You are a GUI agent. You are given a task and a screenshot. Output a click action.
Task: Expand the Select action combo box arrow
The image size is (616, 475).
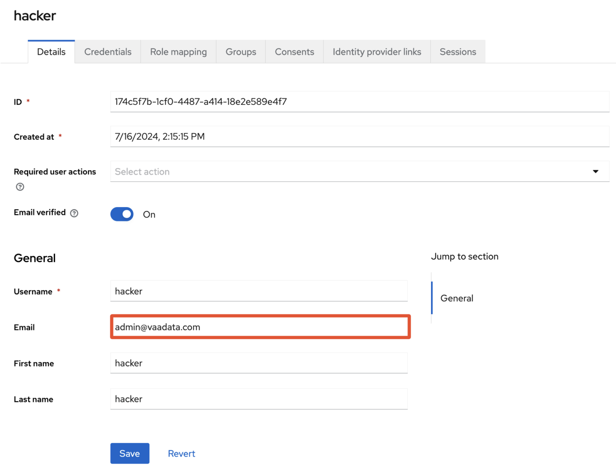(595, 171)
